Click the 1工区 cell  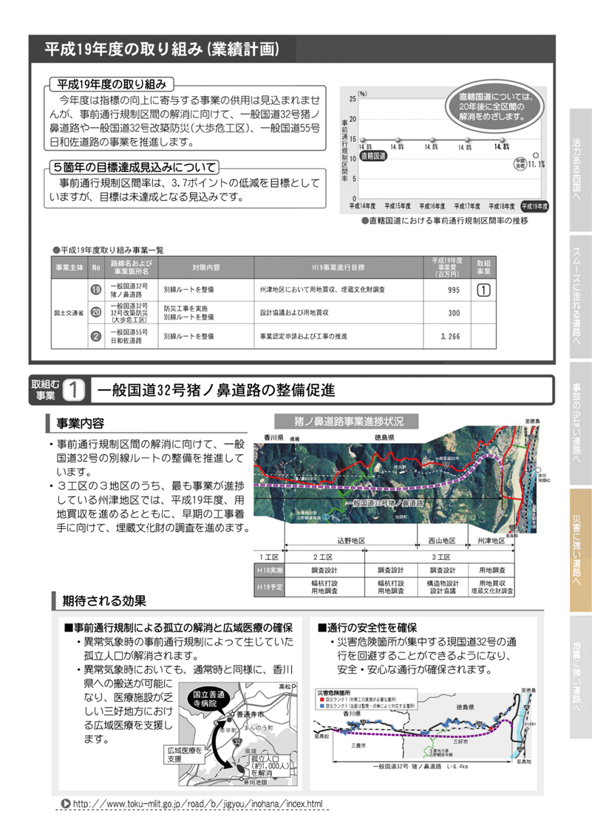point(269,557)
